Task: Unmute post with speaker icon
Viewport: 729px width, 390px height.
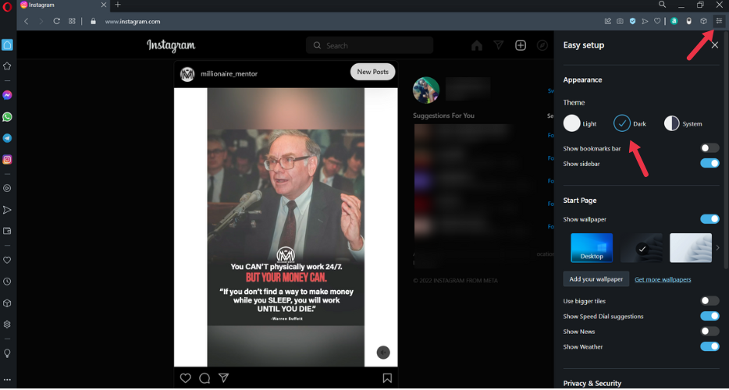Action: (x=383, y=353)
